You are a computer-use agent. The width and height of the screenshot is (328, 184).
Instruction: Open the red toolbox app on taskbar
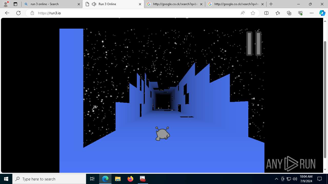point(142,179)
